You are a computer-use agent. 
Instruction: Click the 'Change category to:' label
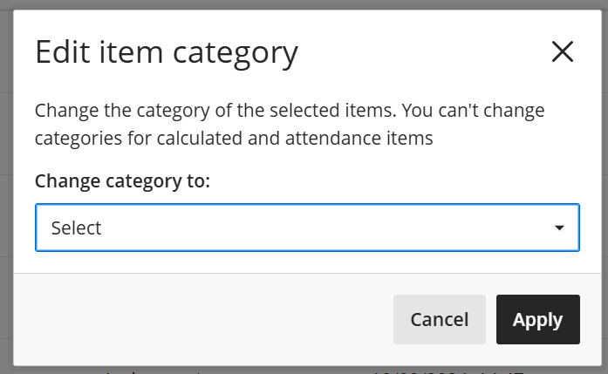(123, 181)
